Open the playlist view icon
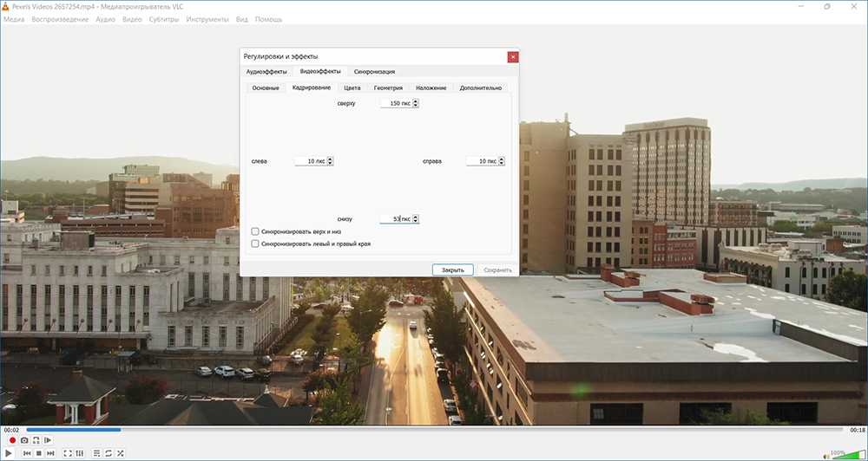Screen dimensions: 868x461 coord(95,453)
